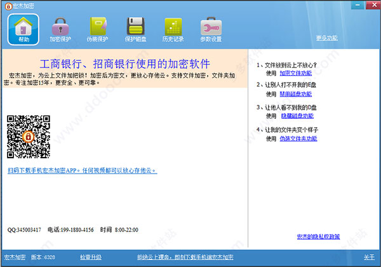This screenshot has height=267, width=381.
Task: Click the QQ:345003417 contact text
Action: [24, 229]
